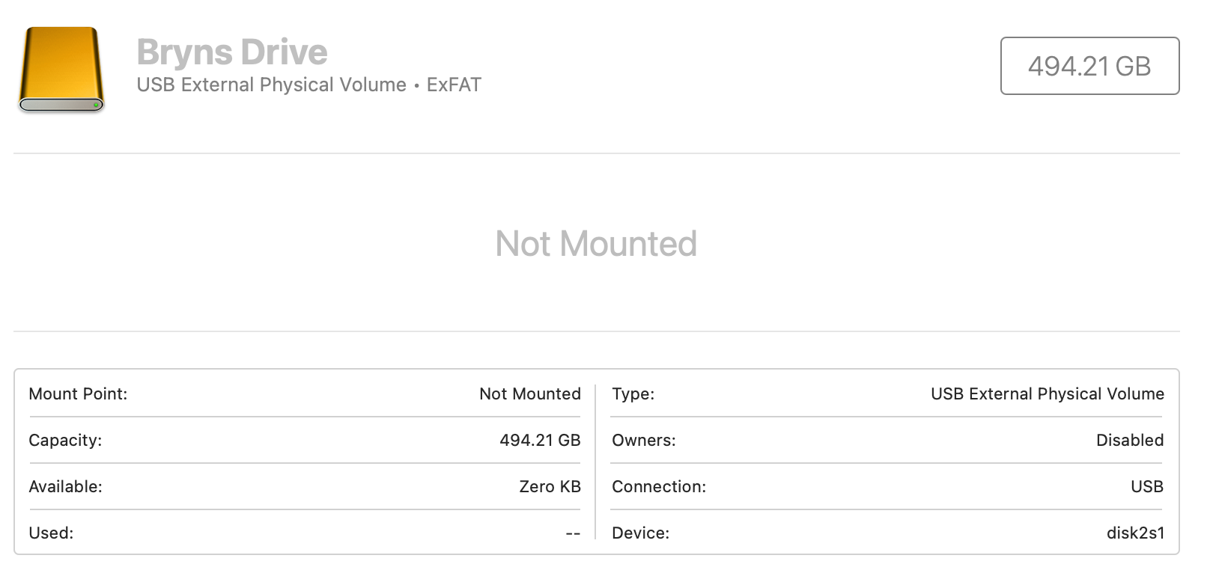The width and height of the screenshot is (1213, 582).
Task: Click the Device label
Action: (x=640, y=533)
